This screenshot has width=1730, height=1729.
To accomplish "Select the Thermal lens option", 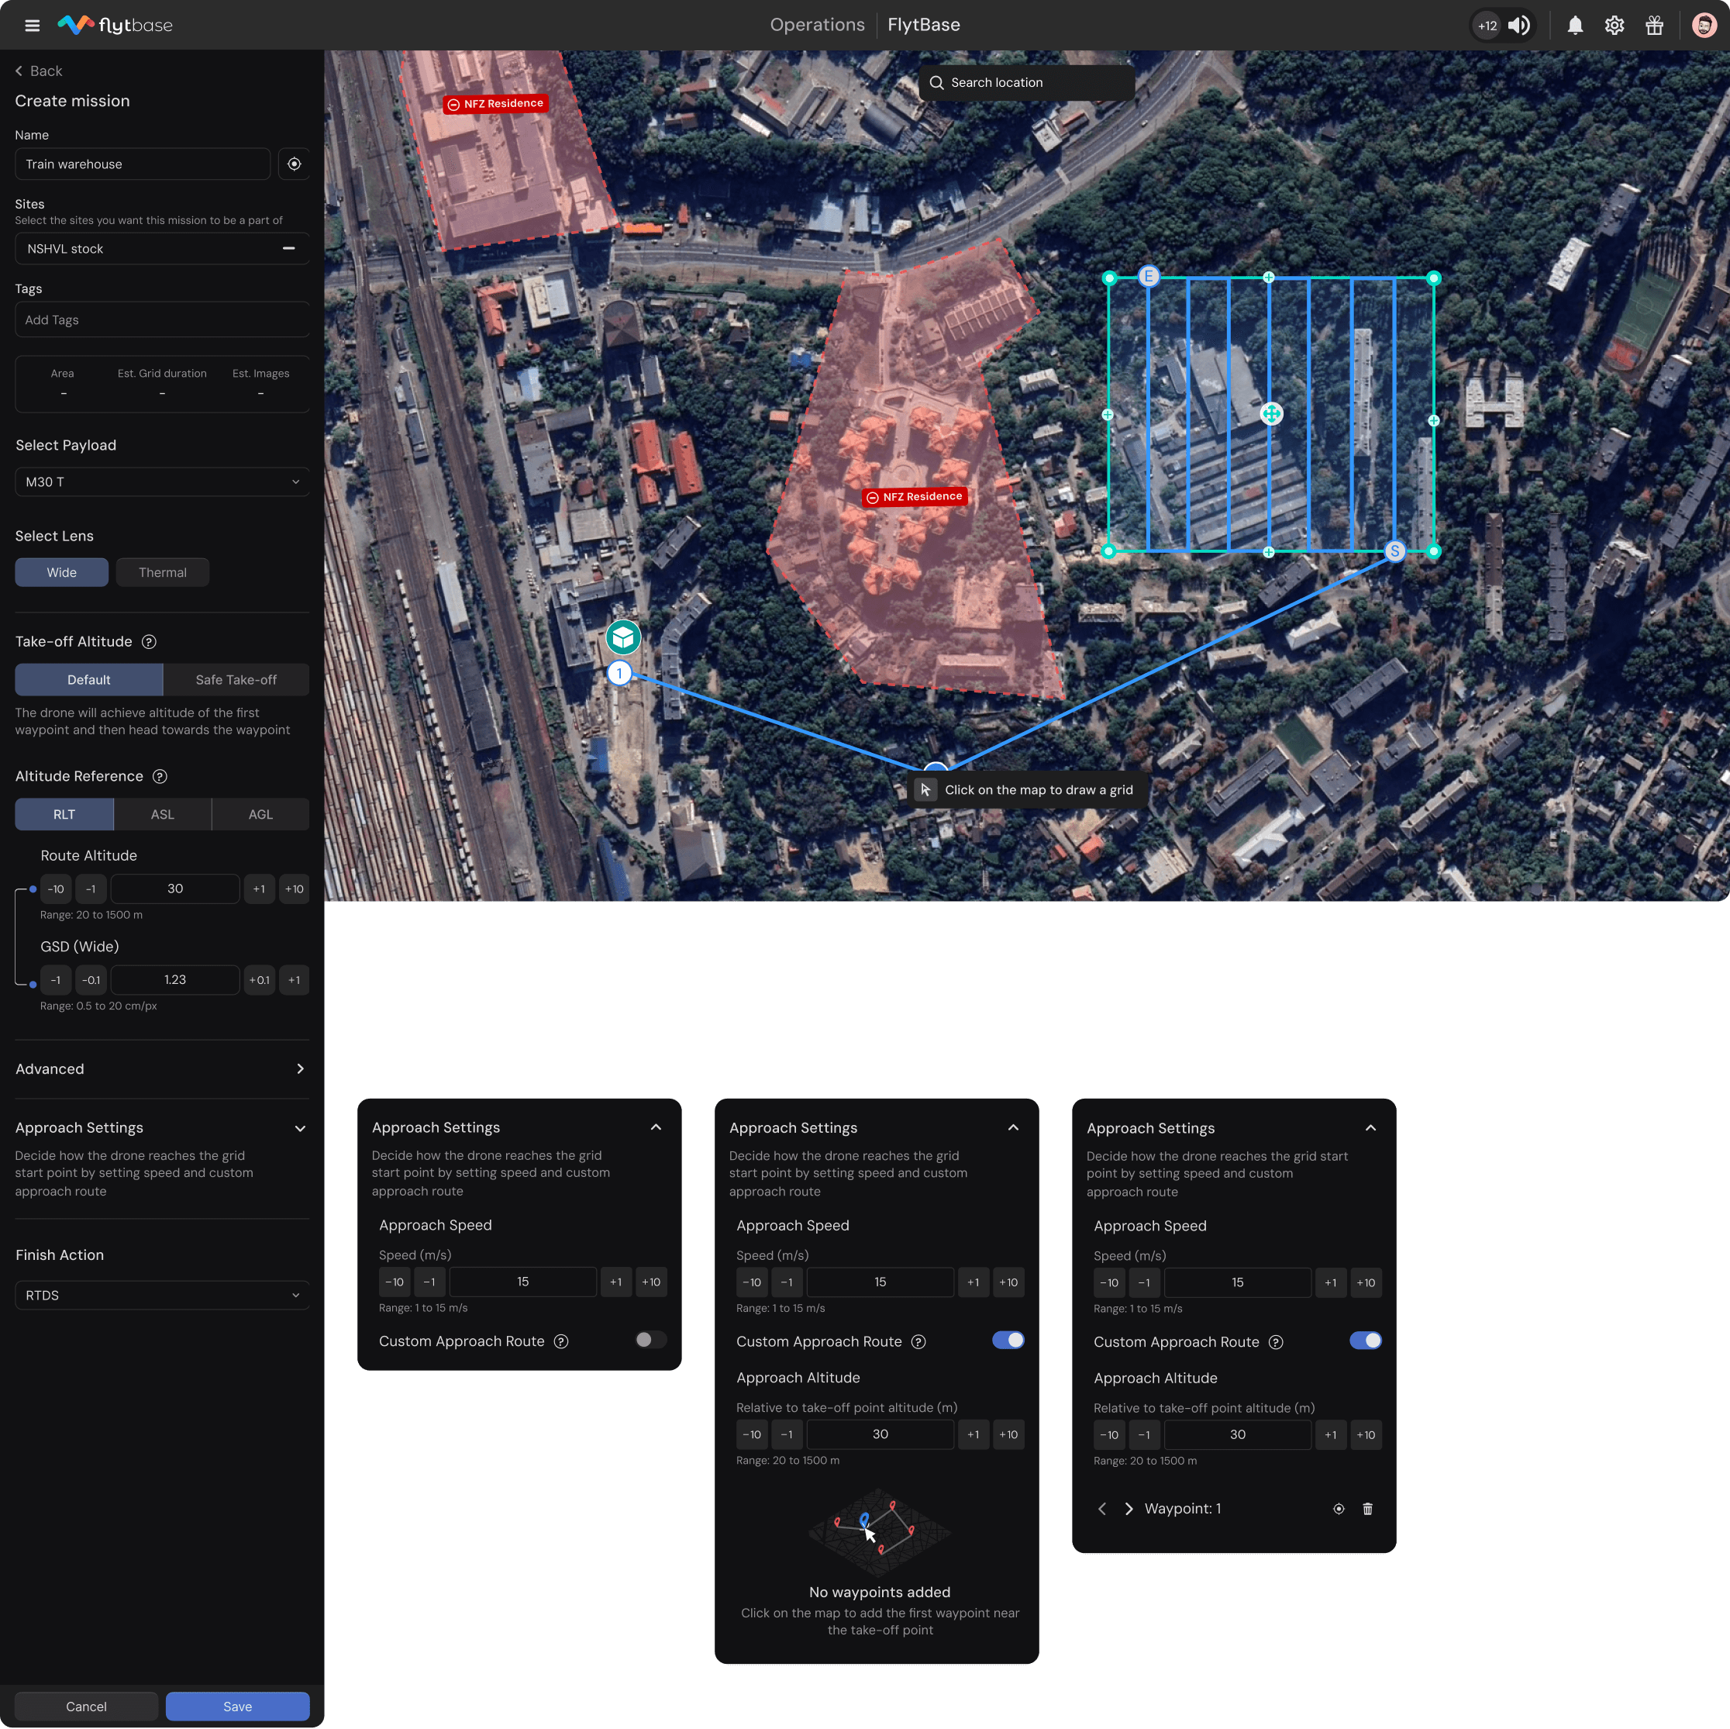I will pos(162,572).
